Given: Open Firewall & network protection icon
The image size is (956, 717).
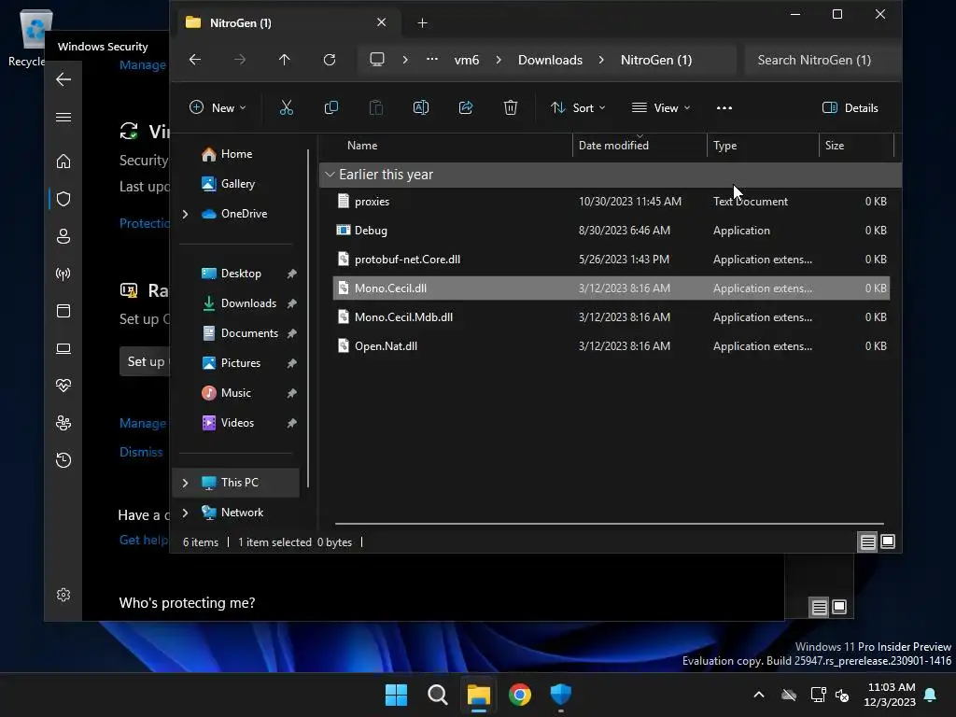Looking at the screenshot, I should tap(63, 274).
